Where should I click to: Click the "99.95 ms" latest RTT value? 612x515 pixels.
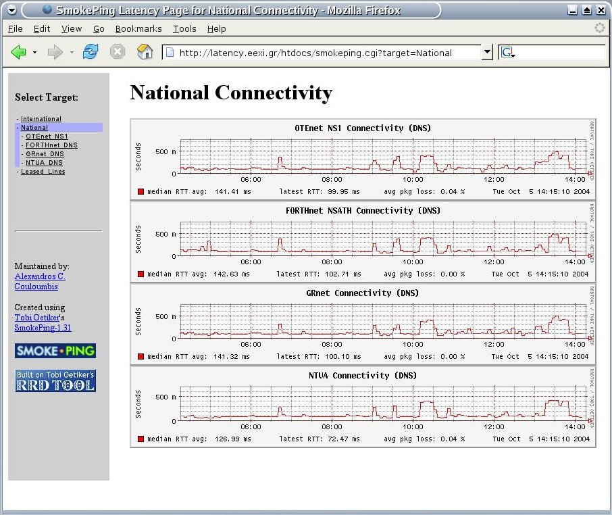point(344,192)
